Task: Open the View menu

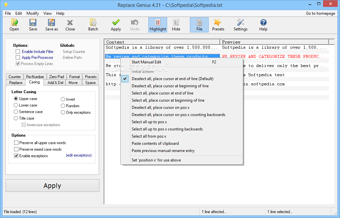Action: coord(47,13)
